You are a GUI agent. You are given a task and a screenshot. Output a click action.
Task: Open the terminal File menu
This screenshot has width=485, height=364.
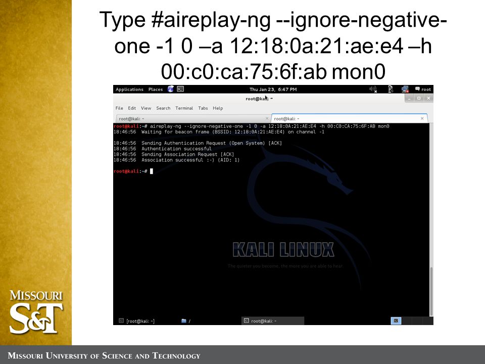(119, 108)
